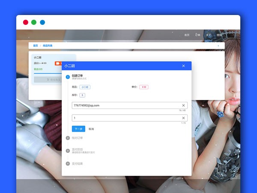Clear the email field with its X icon
This screenshot has height=193, width=257.
point(183,105)
